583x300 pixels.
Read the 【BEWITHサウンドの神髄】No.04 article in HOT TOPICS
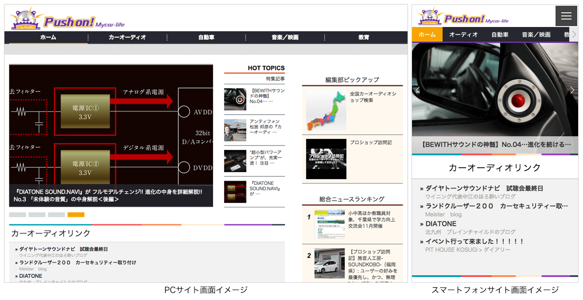267,96
